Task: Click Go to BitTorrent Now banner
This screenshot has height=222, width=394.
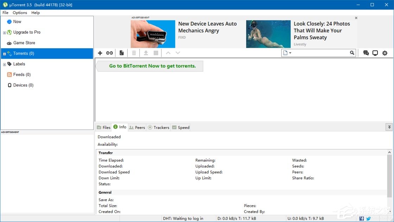Action: (152, 66)
